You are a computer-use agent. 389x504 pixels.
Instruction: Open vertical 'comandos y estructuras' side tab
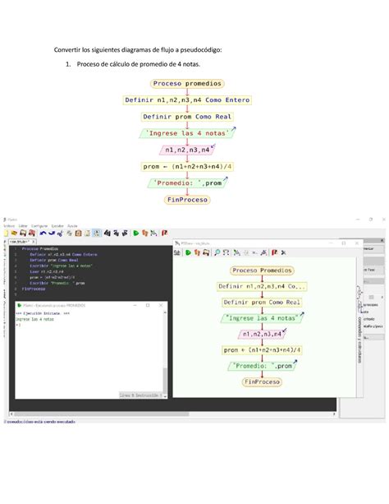359,325
